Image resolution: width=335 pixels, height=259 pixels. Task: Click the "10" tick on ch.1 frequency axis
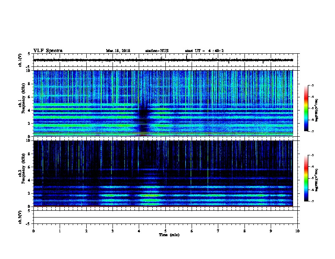click(29, 71)
